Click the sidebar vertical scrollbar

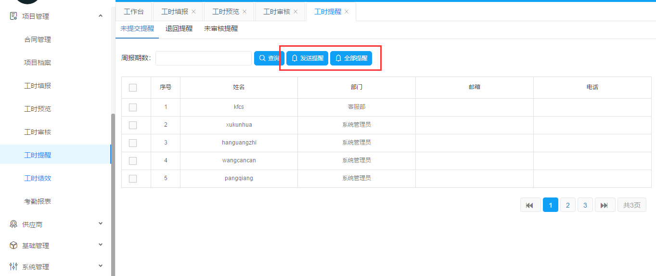(113, 193)
